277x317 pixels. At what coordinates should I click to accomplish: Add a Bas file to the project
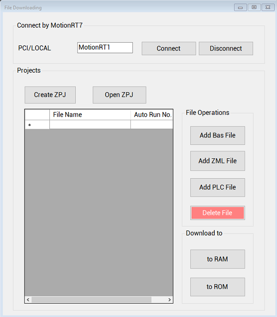[x=217, y=136]
